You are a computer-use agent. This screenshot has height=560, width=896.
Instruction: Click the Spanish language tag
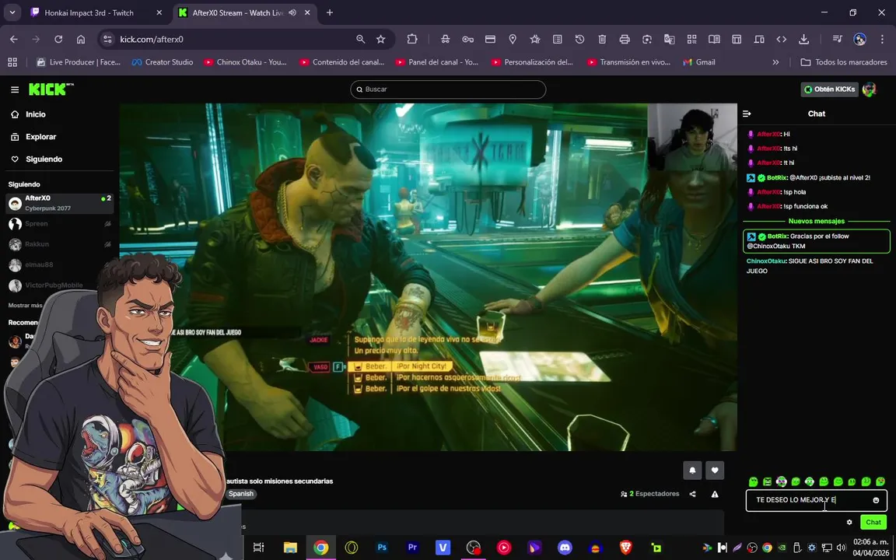(x=240, y=495)
